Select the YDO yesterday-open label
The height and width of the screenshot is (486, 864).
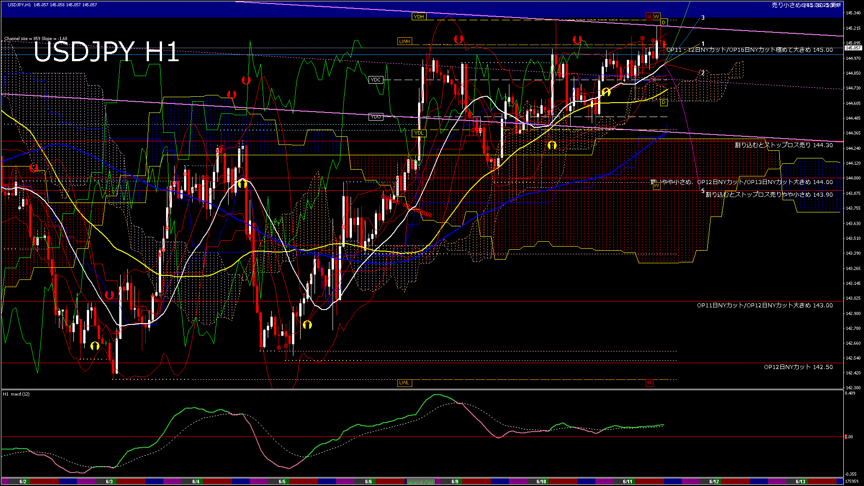pyautogui.click(x=375, y=117)
